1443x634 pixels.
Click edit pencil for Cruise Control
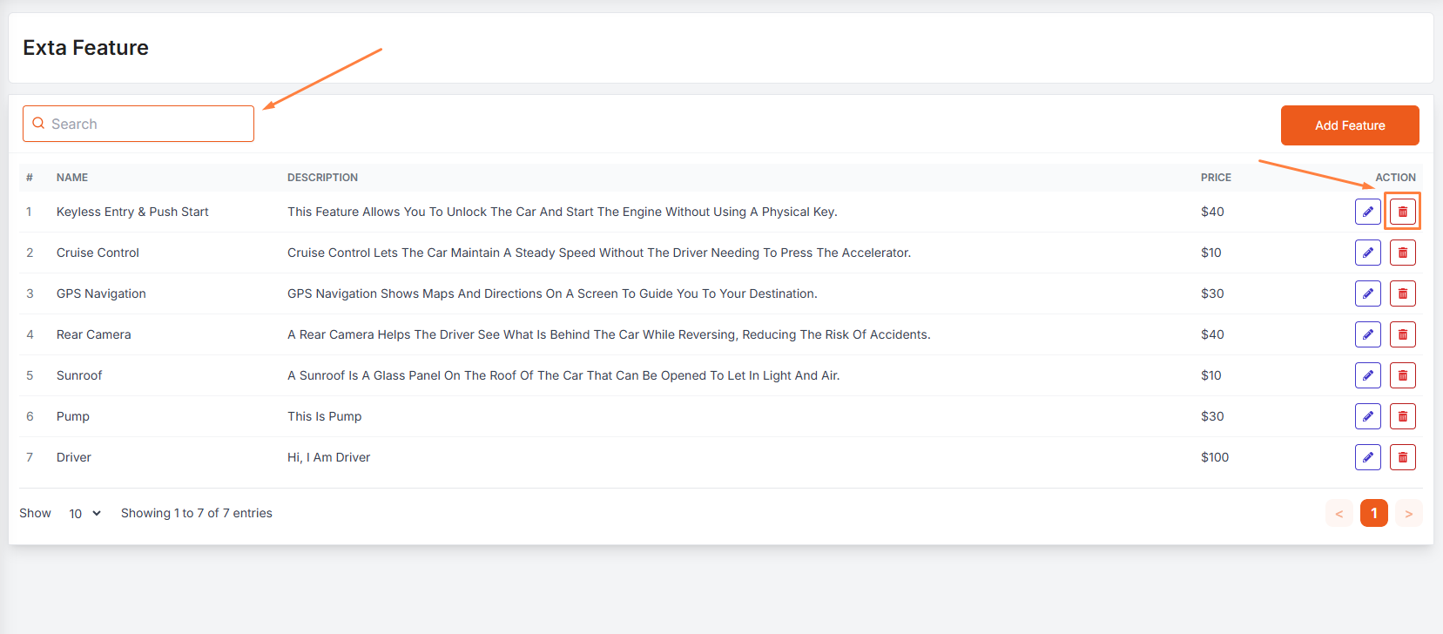[1367, 253]
